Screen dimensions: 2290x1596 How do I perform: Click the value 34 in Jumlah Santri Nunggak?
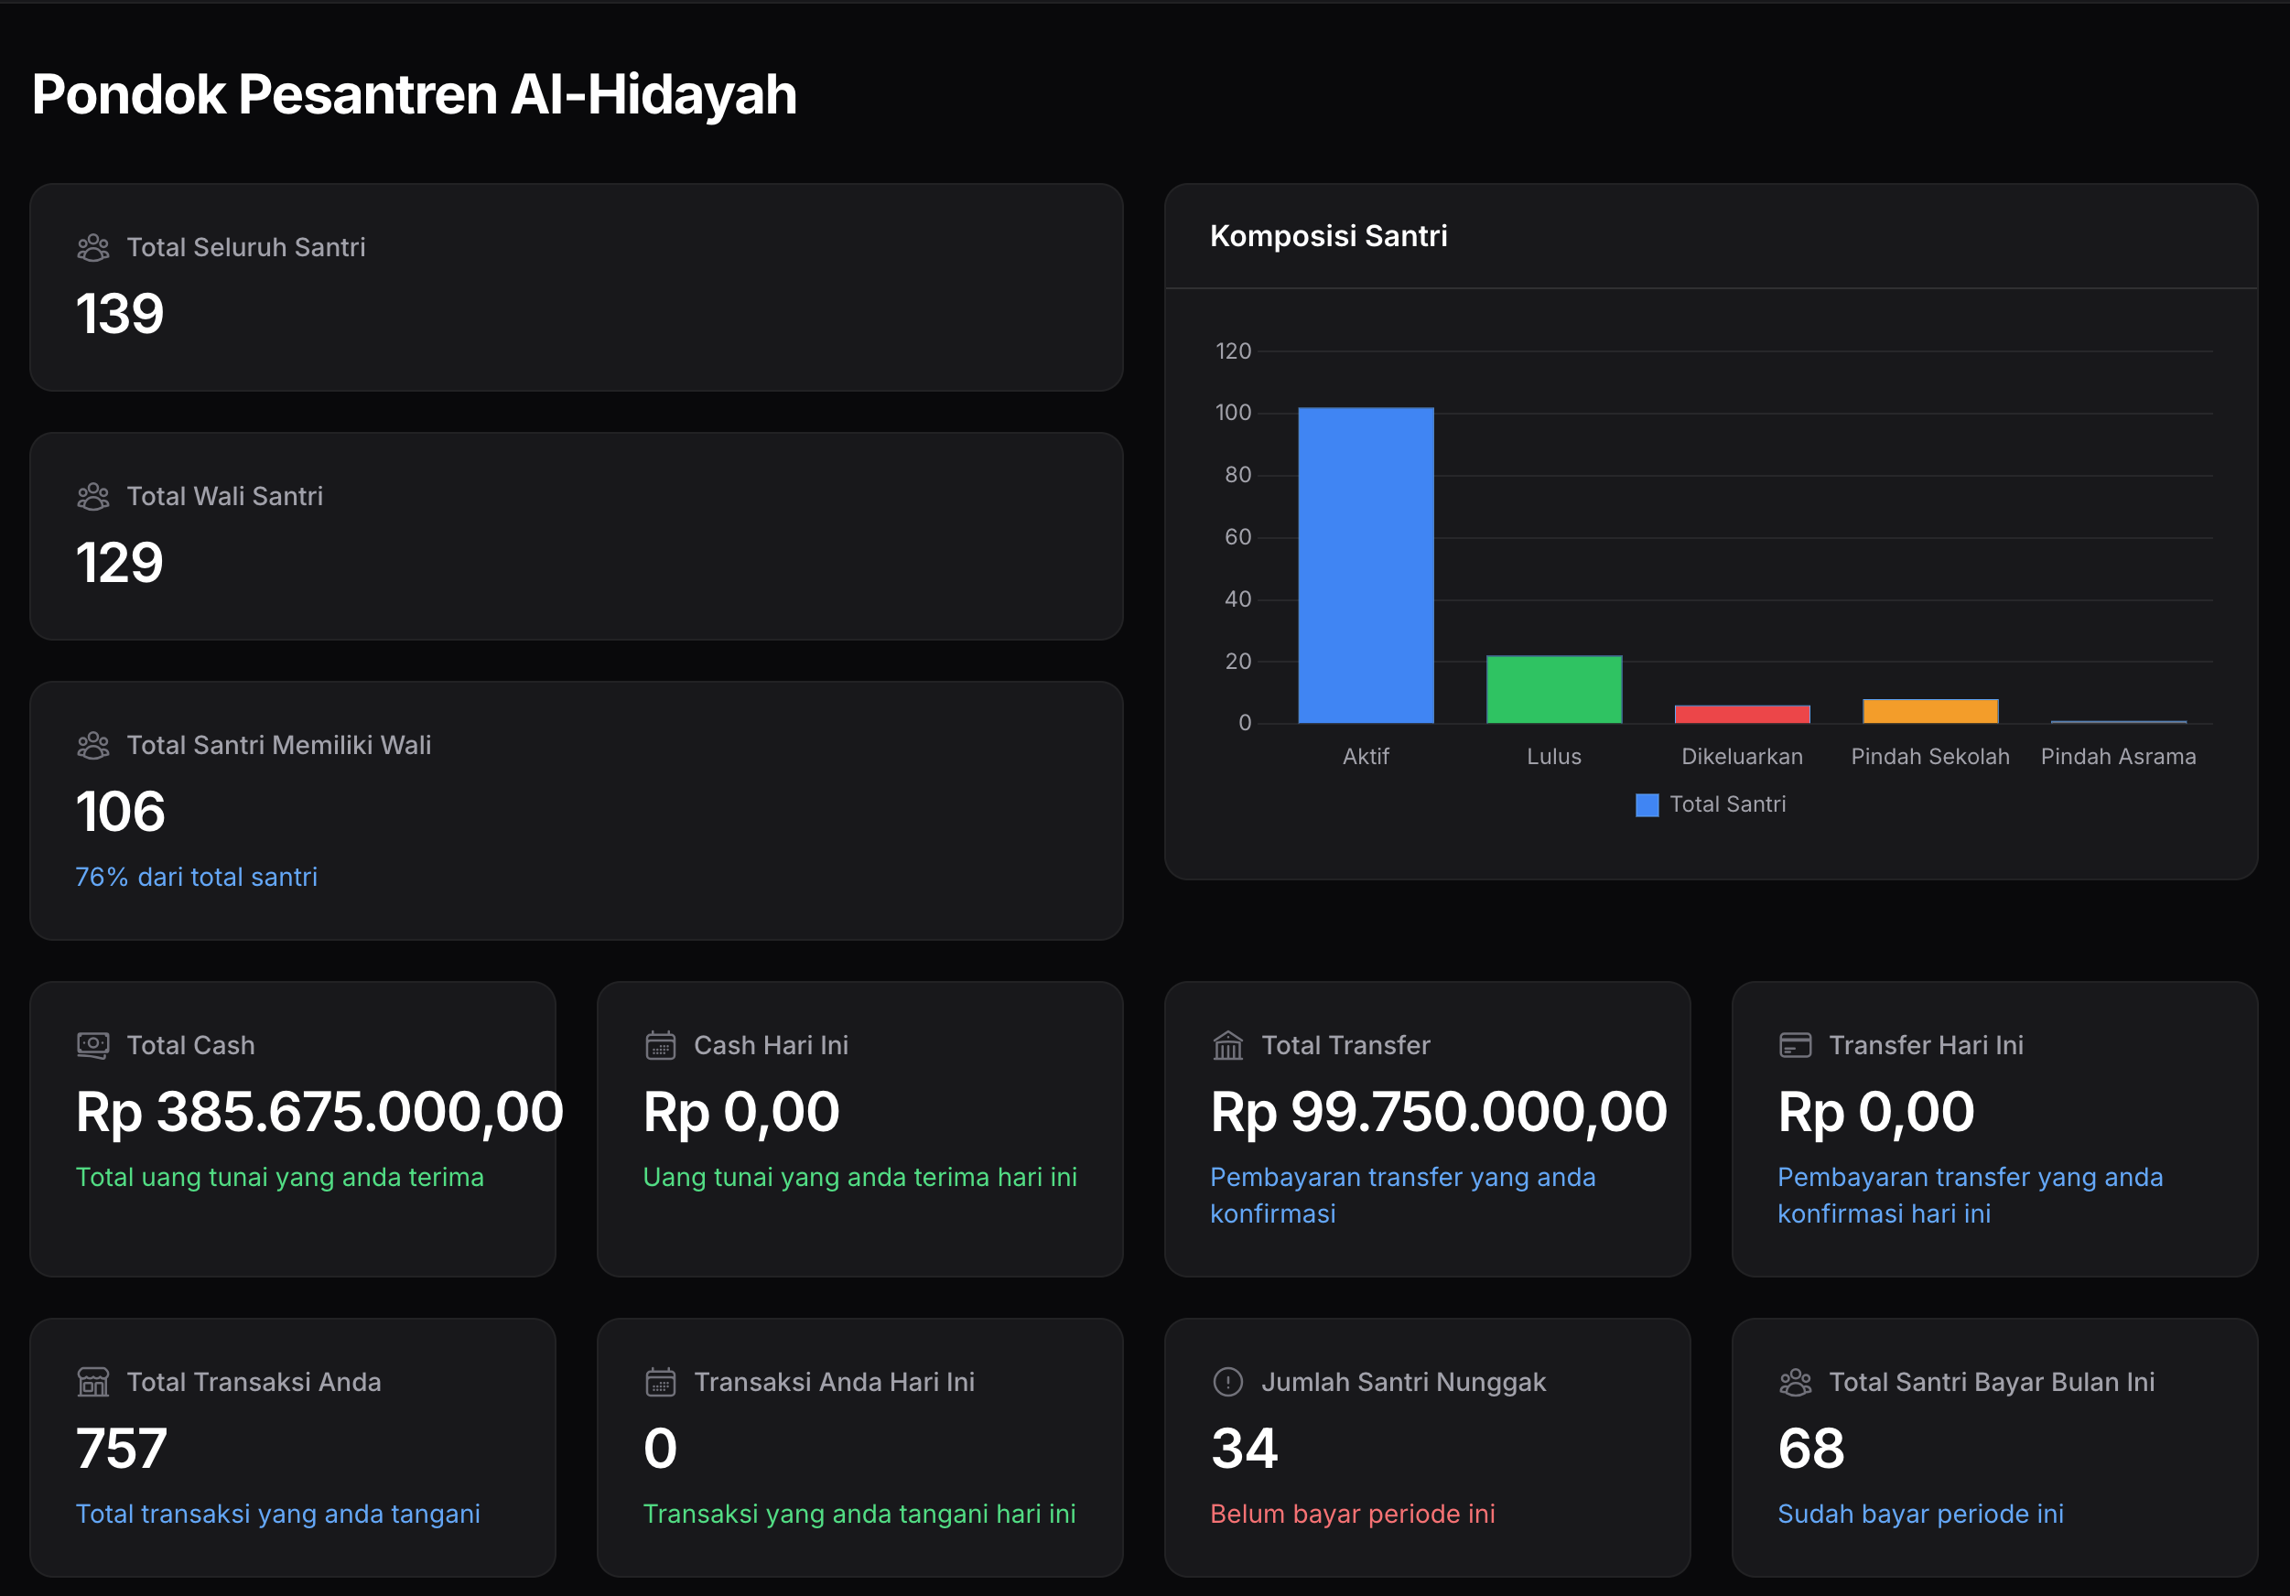(1245, 1449)
